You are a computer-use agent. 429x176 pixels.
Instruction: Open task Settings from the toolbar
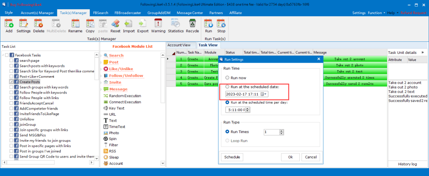pos(23,26)
